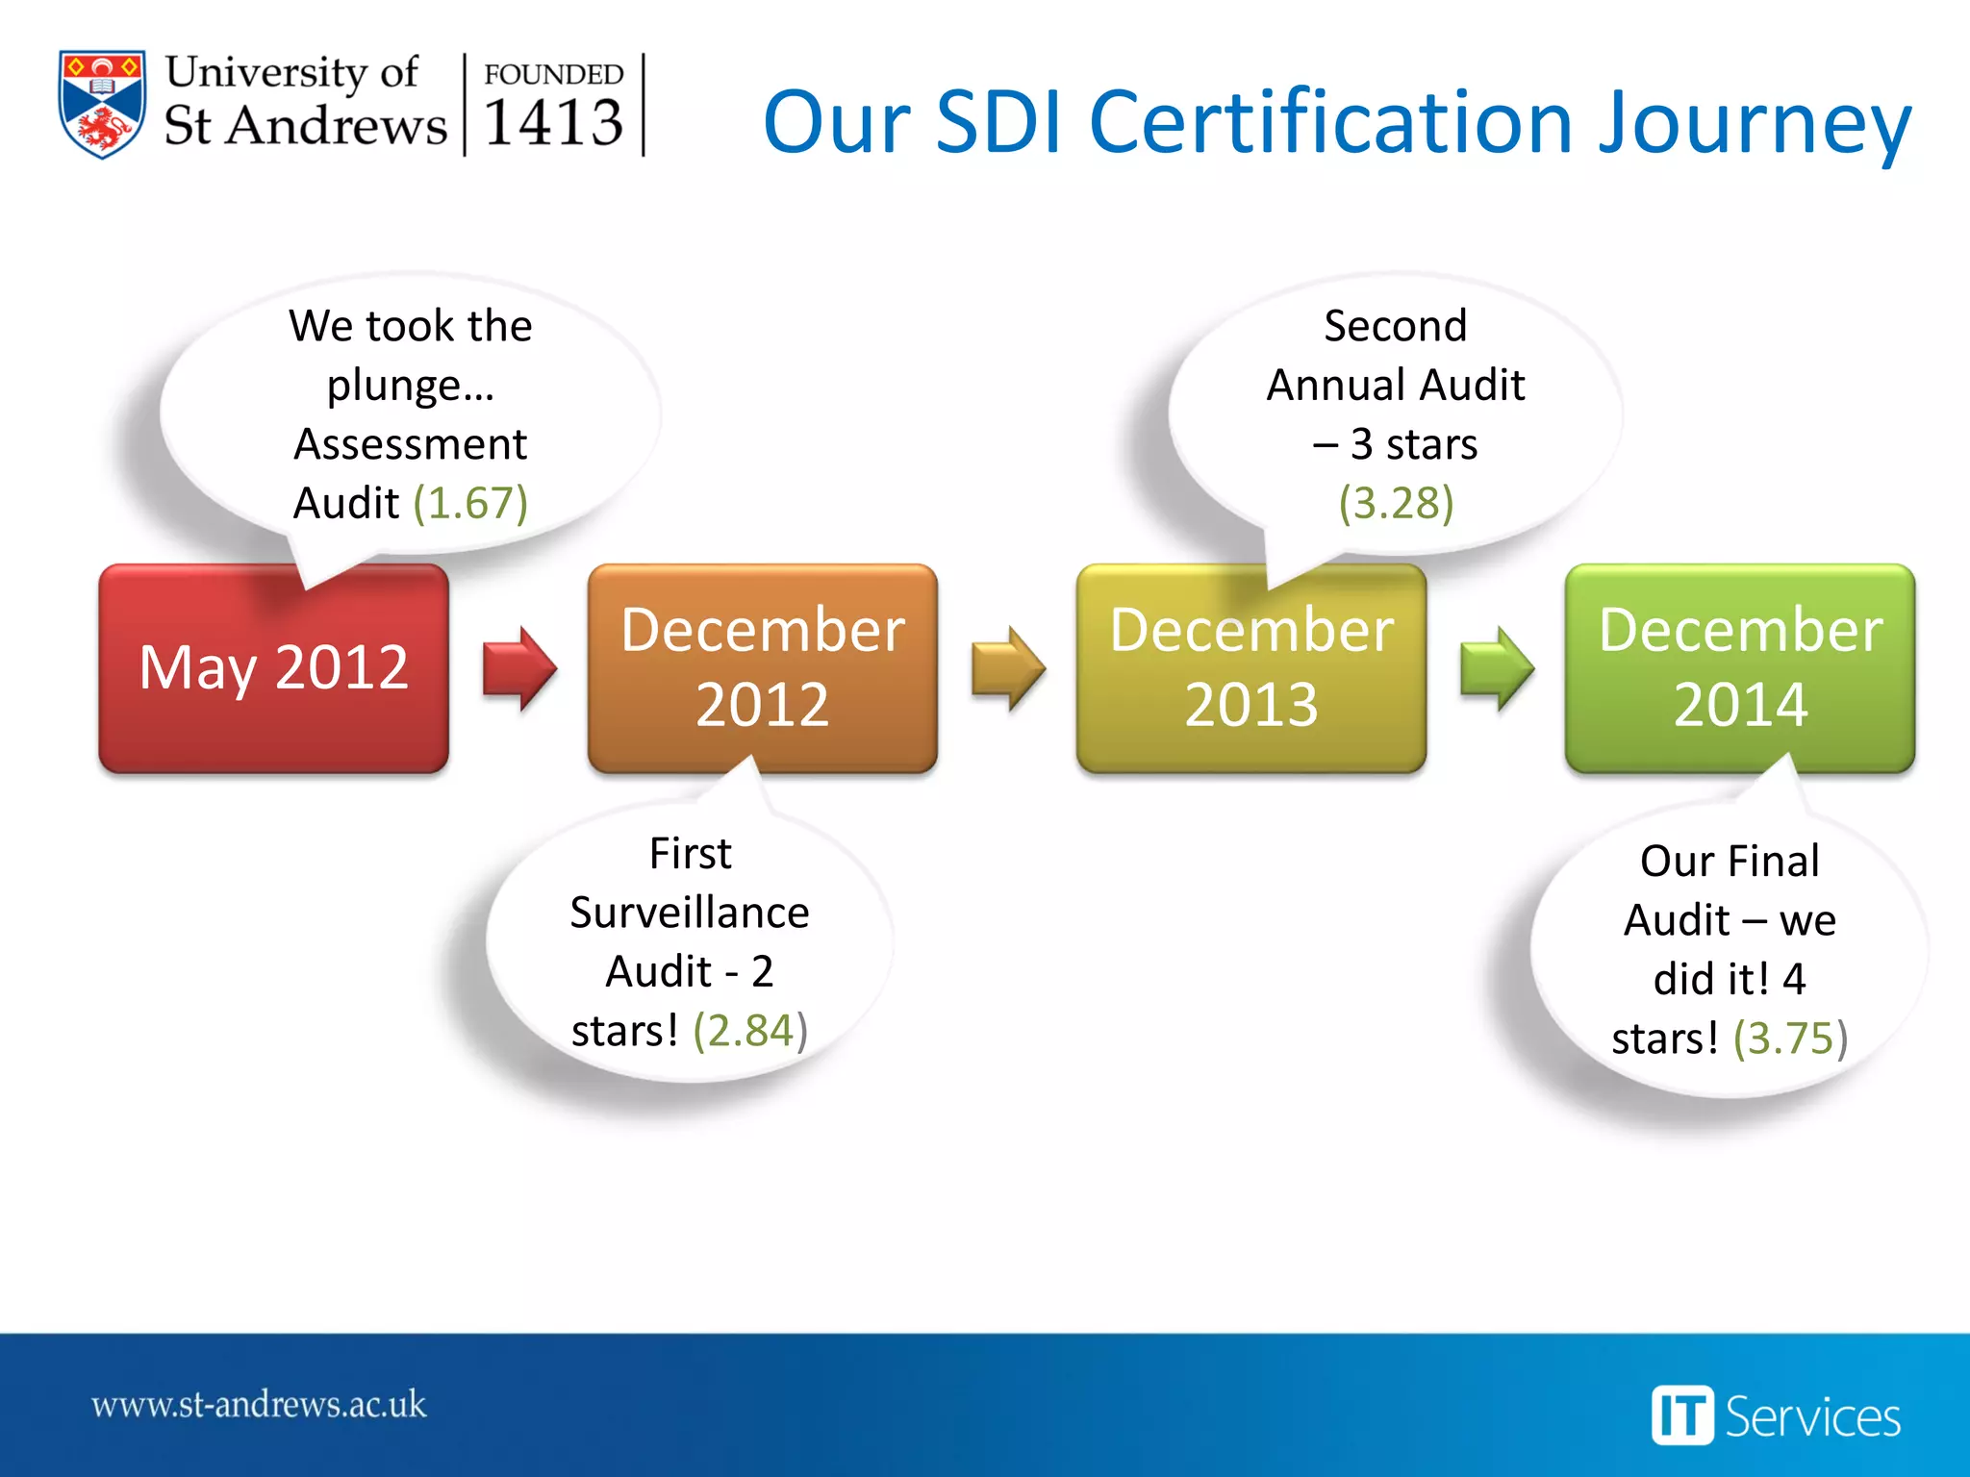This screenshot has width=1970, height=1477.
Task: Click the Our Final Audit bubble
Action: click(x=1729, y=948)
